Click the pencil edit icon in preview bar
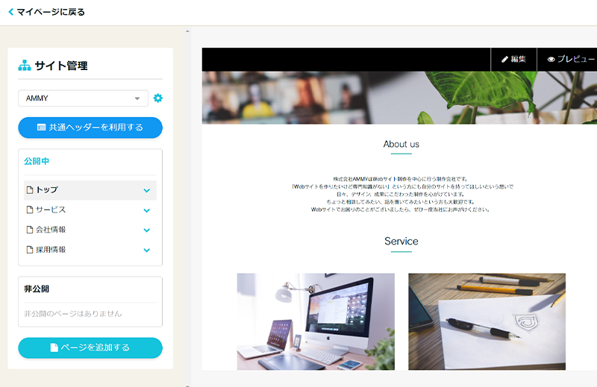597x387 pixels. click(505, 59)
